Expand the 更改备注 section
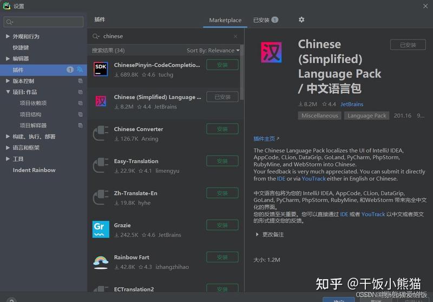 coord(270,235)
